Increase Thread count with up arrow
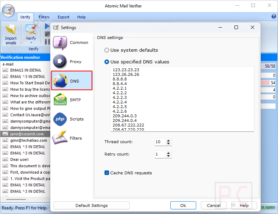Screen dimensions: 278x214 click(x=168, y=141)
